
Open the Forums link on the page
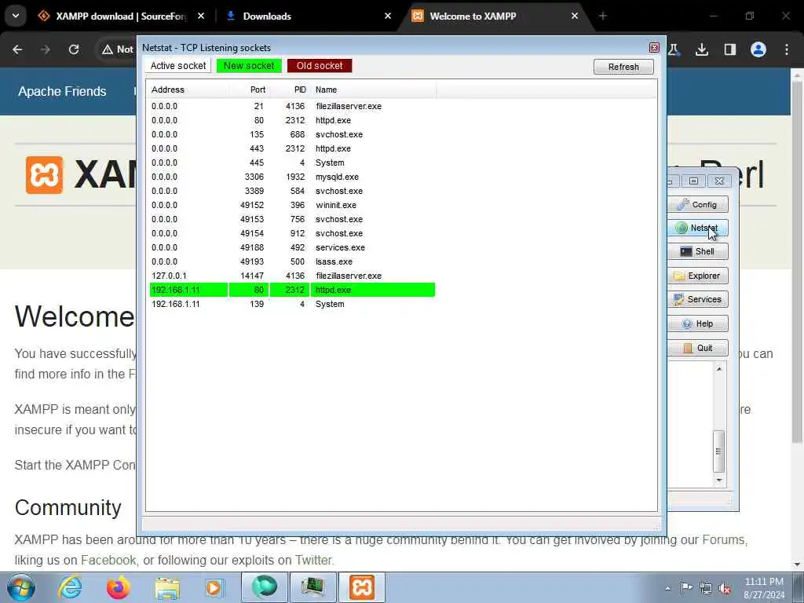(x=723, y=540)
